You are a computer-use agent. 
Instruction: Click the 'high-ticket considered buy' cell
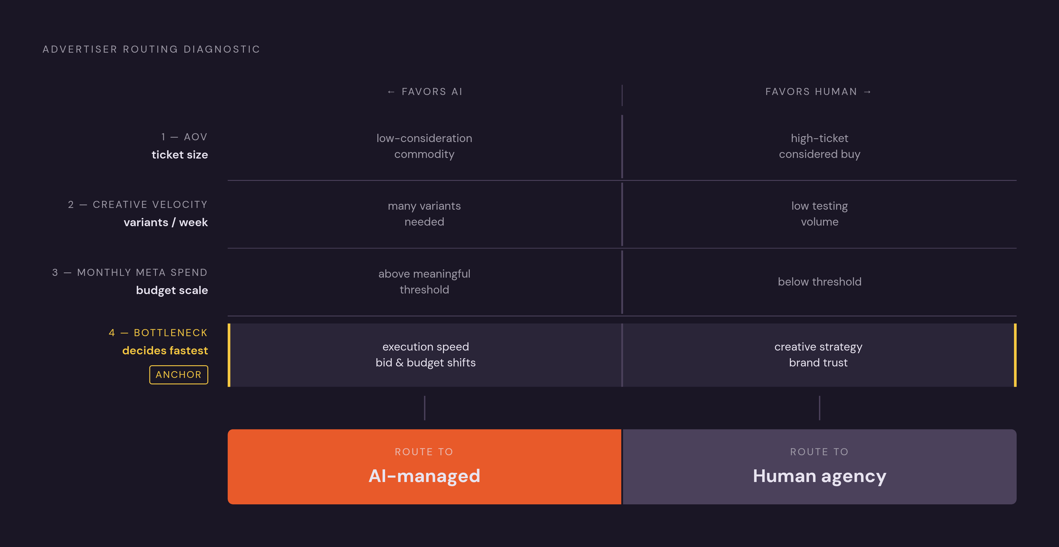coord(819,146)
